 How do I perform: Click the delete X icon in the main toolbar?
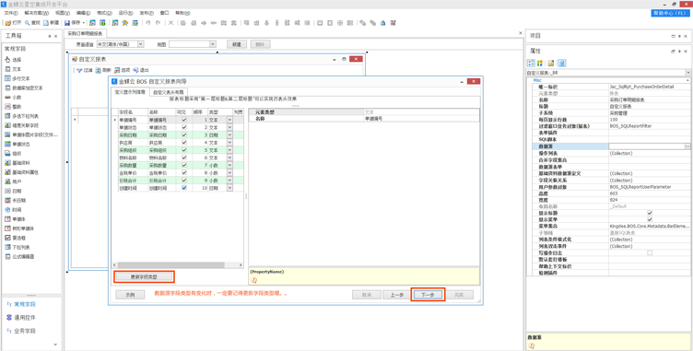(170, 22)
